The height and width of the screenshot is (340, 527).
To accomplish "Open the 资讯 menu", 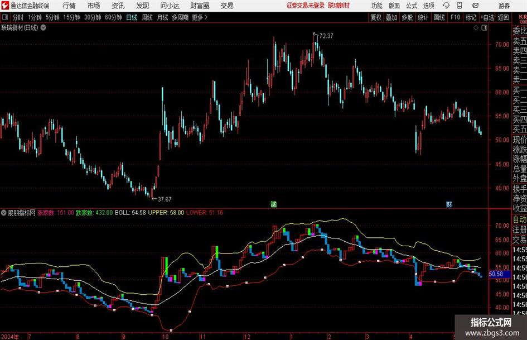I will [118, 6].
